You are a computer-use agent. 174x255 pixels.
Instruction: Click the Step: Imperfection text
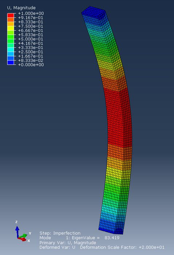(x=60, y=233)
